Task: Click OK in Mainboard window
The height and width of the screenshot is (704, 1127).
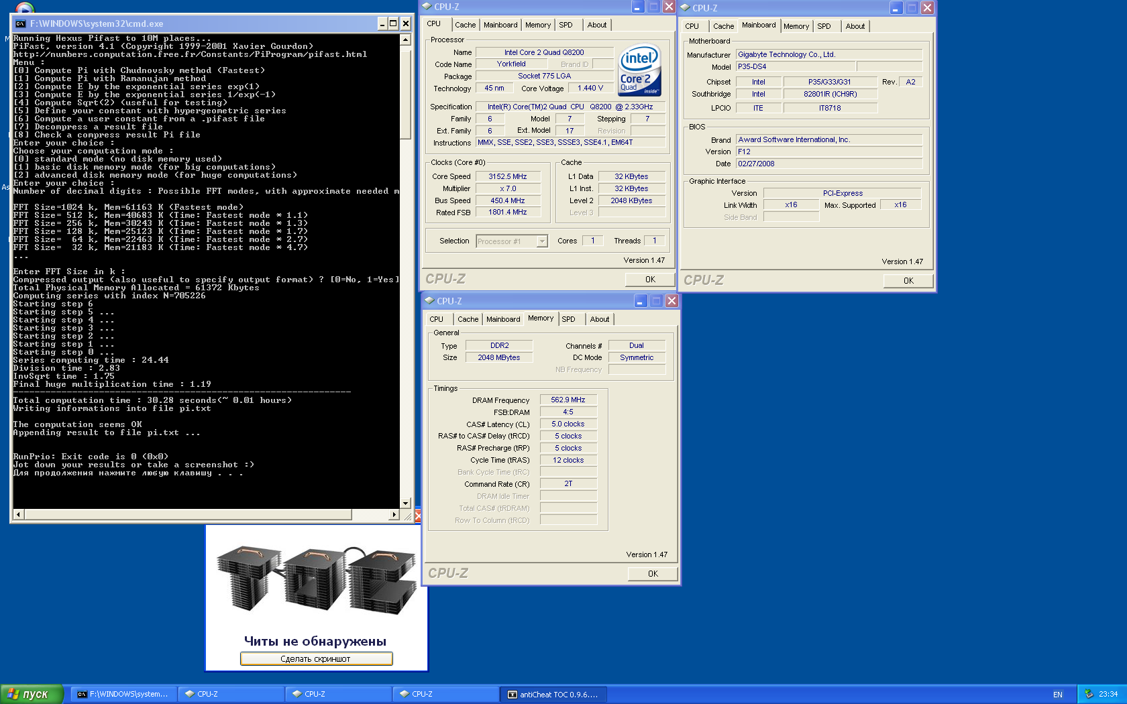Action: point(908,281)
